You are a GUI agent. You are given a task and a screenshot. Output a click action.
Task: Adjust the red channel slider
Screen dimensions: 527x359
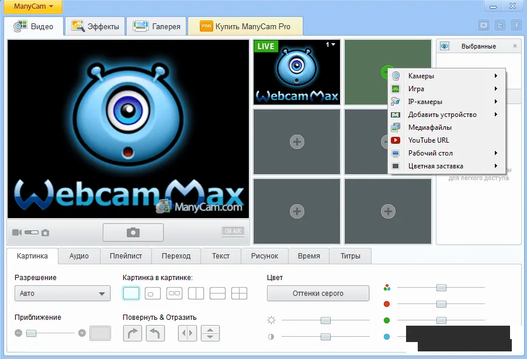click(x=441, y=304)
